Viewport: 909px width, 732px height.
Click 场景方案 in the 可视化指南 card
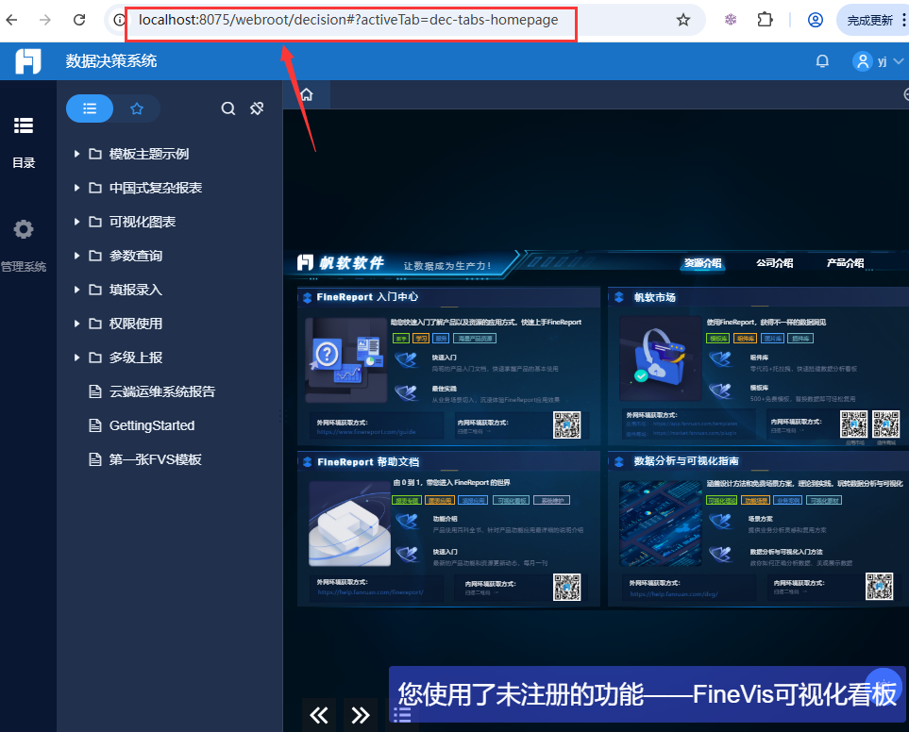pyautogui.click(x=760, y=518)
